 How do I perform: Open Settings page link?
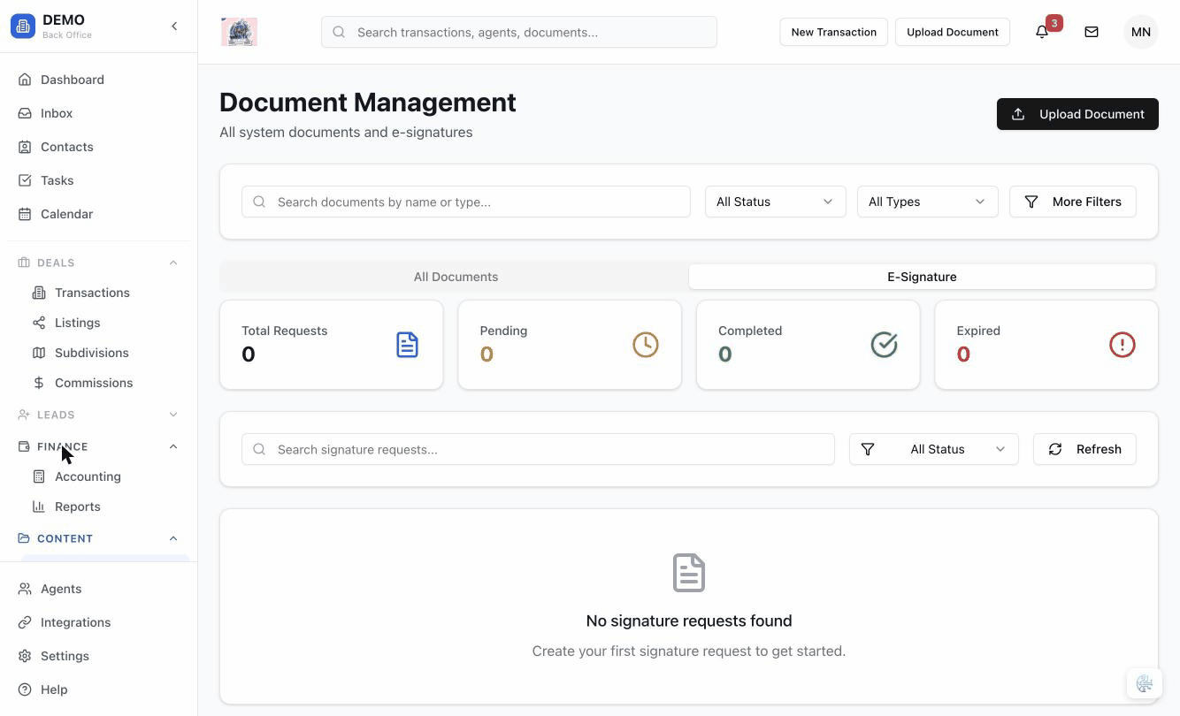tap(98, 656)
